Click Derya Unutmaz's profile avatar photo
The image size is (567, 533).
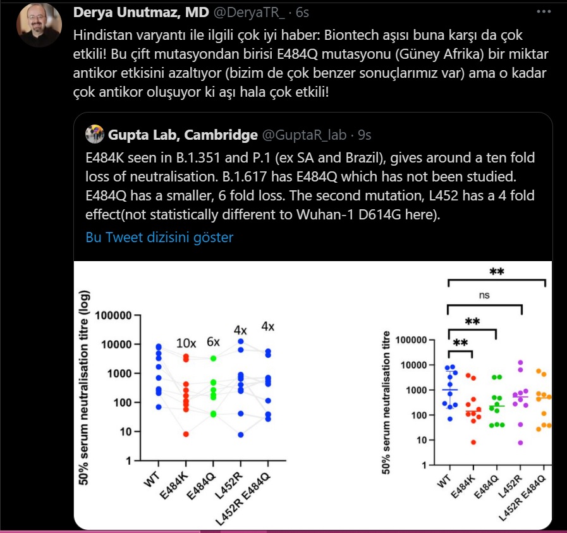click(39, 24)
